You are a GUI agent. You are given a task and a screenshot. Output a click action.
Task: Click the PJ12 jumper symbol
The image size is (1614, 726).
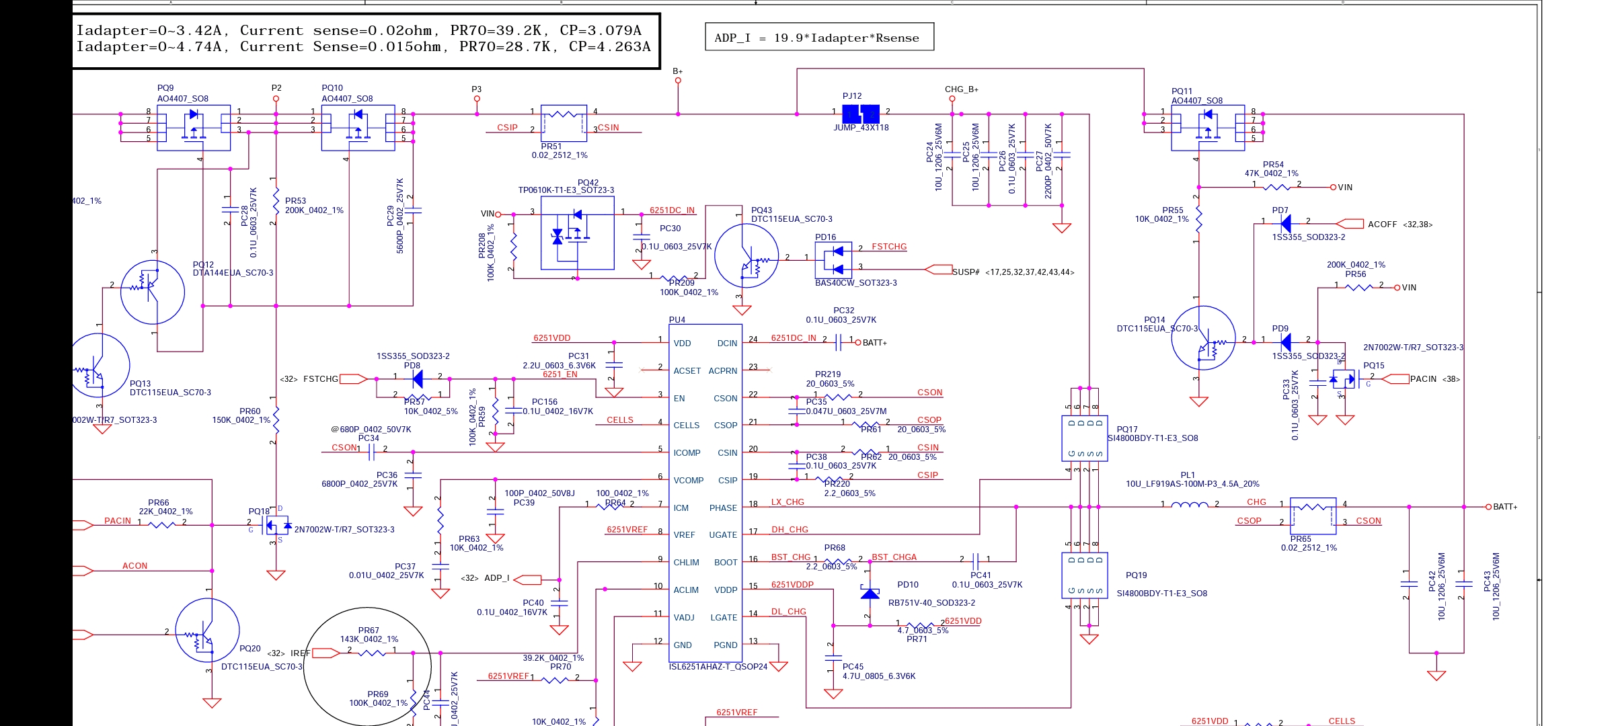pos(861,113)
